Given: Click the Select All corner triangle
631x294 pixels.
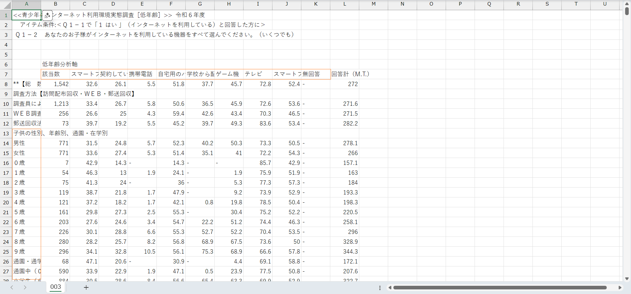Looking at the screenshot, I should pos(7,5).
